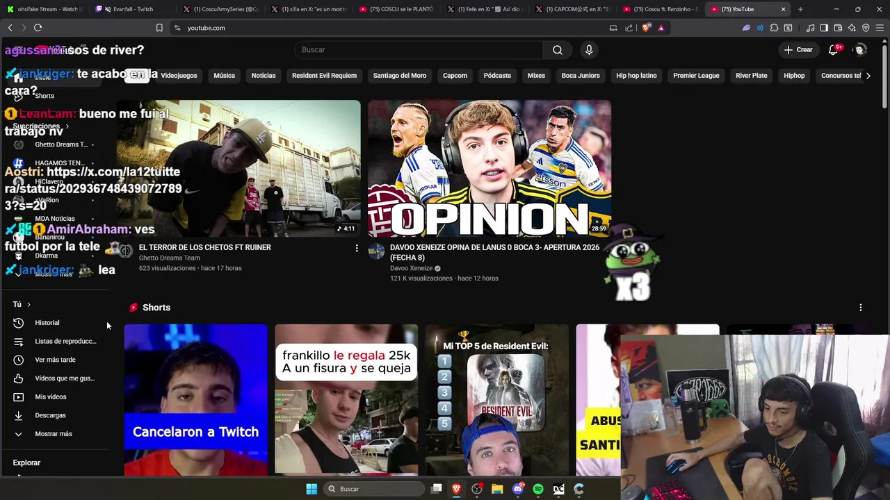Viewport: 890px width, 500px height.
Task: Click the YouTube search magnifier button
Action: point(558,50)
